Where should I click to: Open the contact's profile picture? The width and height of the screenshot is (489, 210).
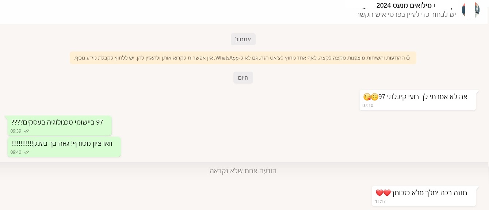[470, 9]
